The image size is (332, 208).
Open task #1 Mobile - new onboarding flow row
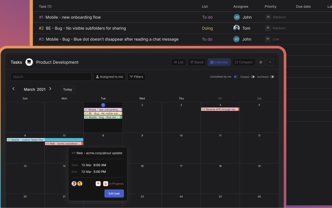[x=182, y=17]
